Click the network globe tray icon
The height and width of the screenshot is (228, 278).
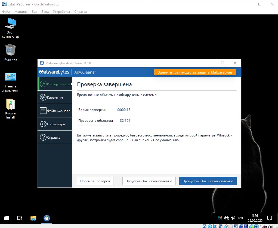pos(227,218)
